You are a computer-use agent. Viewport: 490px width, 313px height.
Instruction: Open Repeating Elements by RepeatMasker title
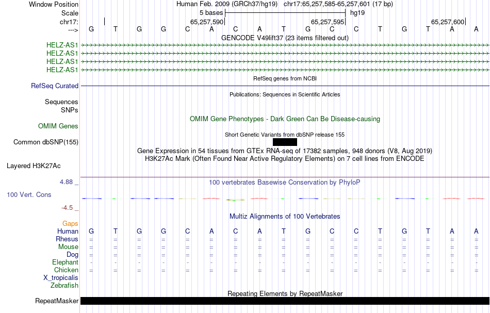285,293
